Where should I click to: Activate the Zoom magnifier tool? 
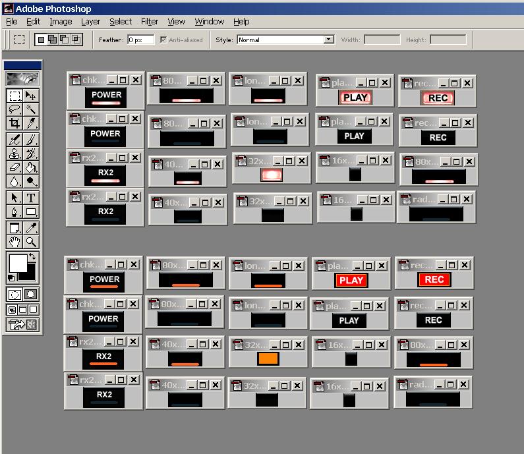click(31, 242)
